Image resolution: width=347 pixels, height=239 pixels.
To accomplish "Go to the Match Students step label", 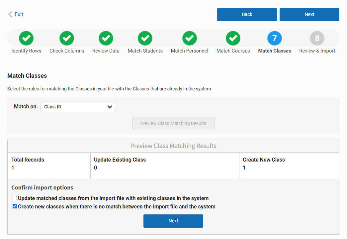I will tap(145, 51).
